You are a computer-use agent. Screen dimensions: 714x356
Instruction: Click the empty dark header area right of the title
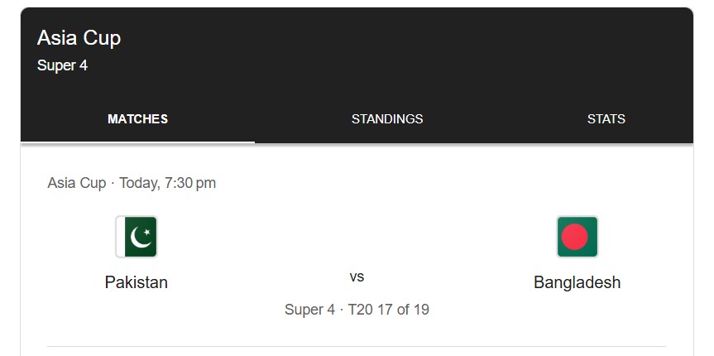(x=414, y=50)
